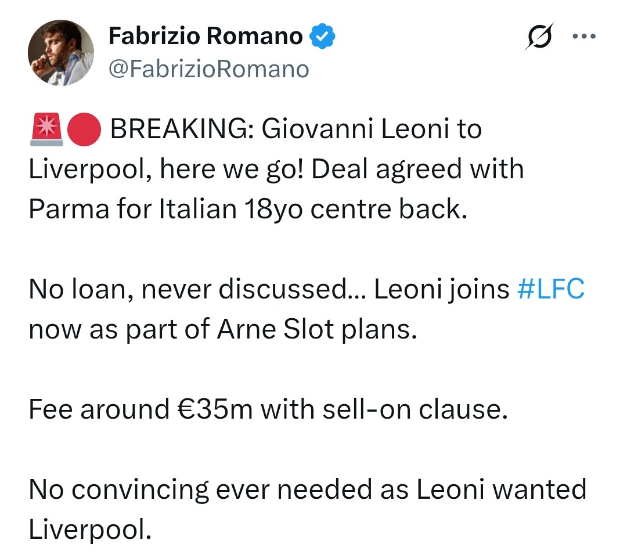Click the word BREAKING: in the tweet
This screenshot has width=627, height=558.
[182, 129]
